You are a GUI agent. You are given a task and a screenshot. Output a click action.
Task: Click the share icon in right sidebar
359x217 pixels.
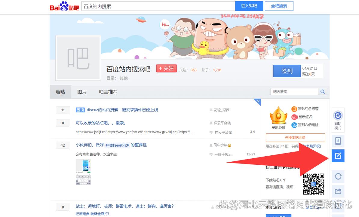click(338, 191)
